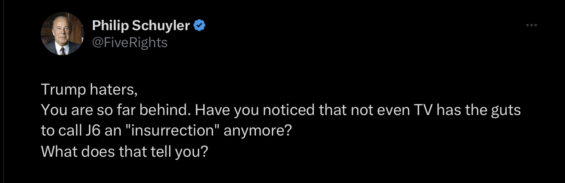Click the first name "Philip" in the header
Image resolution: width=565 pixels, height=183 pixels.
(110, 26)
